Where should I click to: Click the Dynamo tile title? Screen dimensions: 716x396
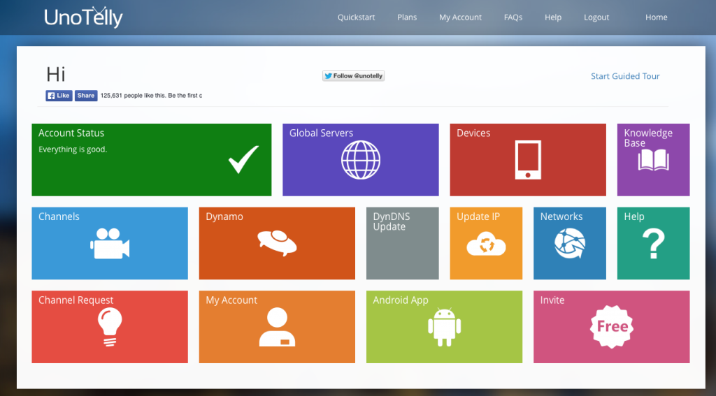[x=224, y=217]
